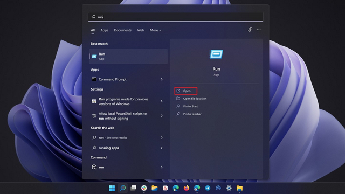Open Task View from the taskbar
This screenshot has height=194, width=345.
click(x=133, y=188)
